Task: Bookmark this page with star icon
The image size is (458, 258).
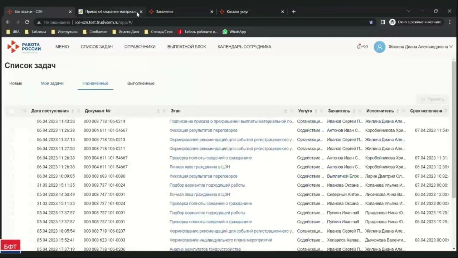Action: tap(371, 22)
